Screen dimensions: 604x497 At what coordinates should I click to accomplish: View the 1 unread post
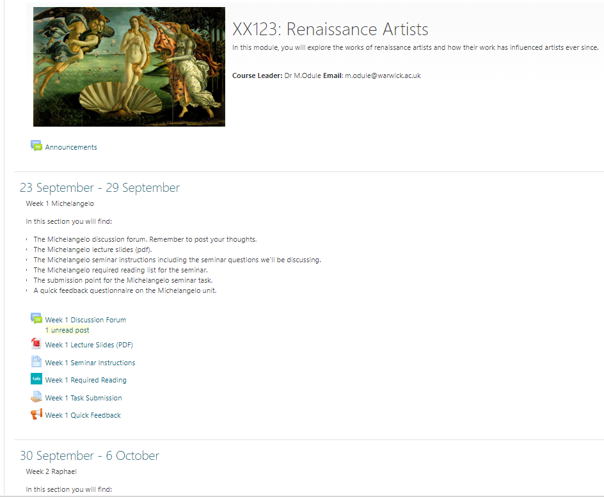[x=67, y=331]
